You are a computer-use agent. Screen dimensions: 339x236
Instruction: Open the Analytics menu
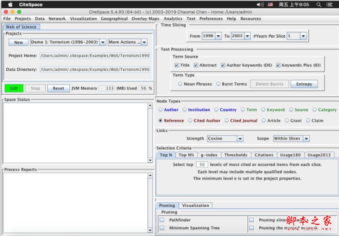[x=173, y=19]
